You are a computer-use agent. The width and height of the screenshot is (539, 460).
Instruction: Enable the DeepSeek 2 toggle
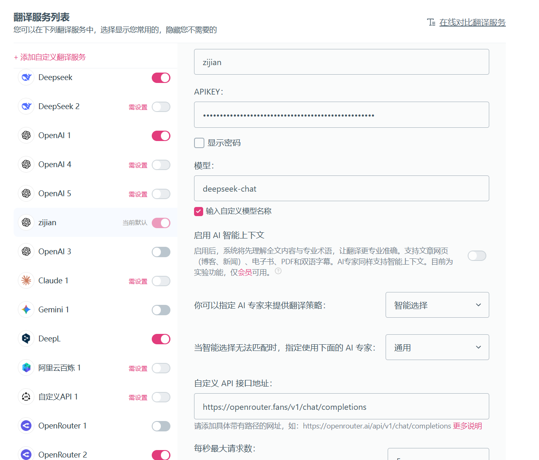(161, 107)
